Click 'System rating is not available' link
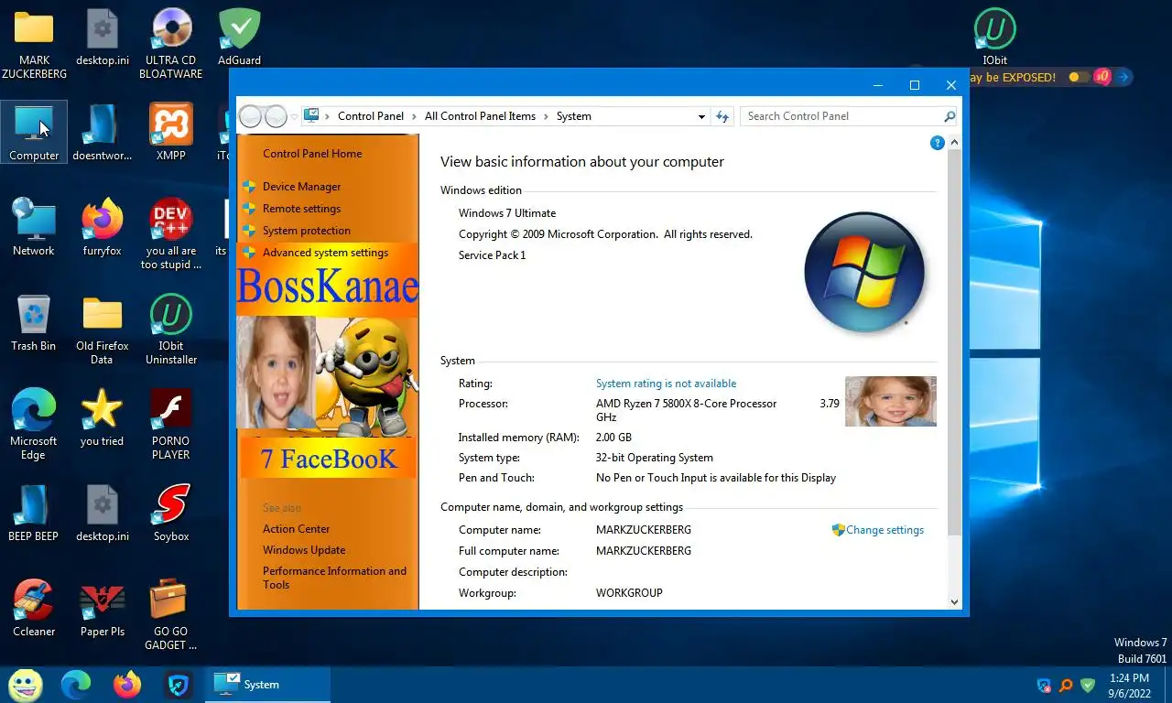1172x703 pixels. 666,384
